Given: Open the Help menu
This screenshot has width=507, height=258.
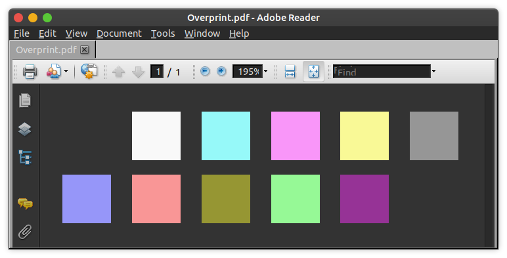Looking at the screenshot, I should tap(239, 33).
